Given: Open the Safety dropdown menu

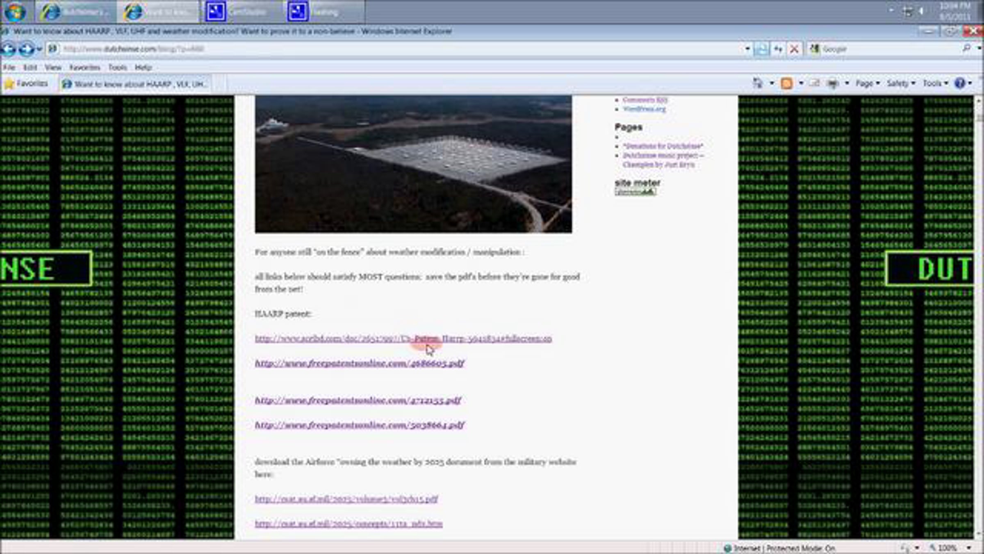Looking at the screenshot, I should point(901,83).
